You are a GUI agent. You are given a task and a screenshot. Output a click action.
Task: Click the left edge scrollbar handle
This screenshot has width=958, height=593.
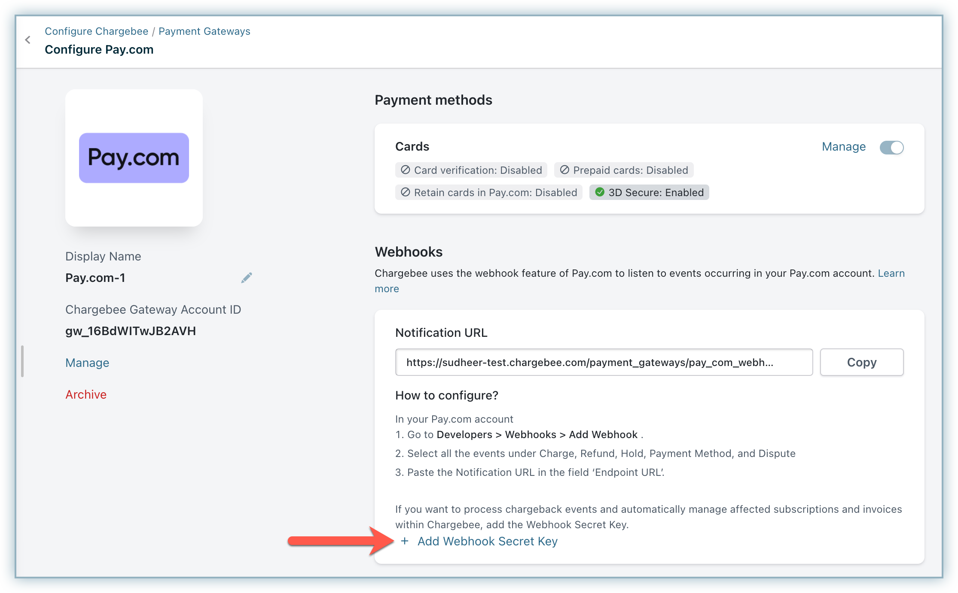(x=22, y=361)
